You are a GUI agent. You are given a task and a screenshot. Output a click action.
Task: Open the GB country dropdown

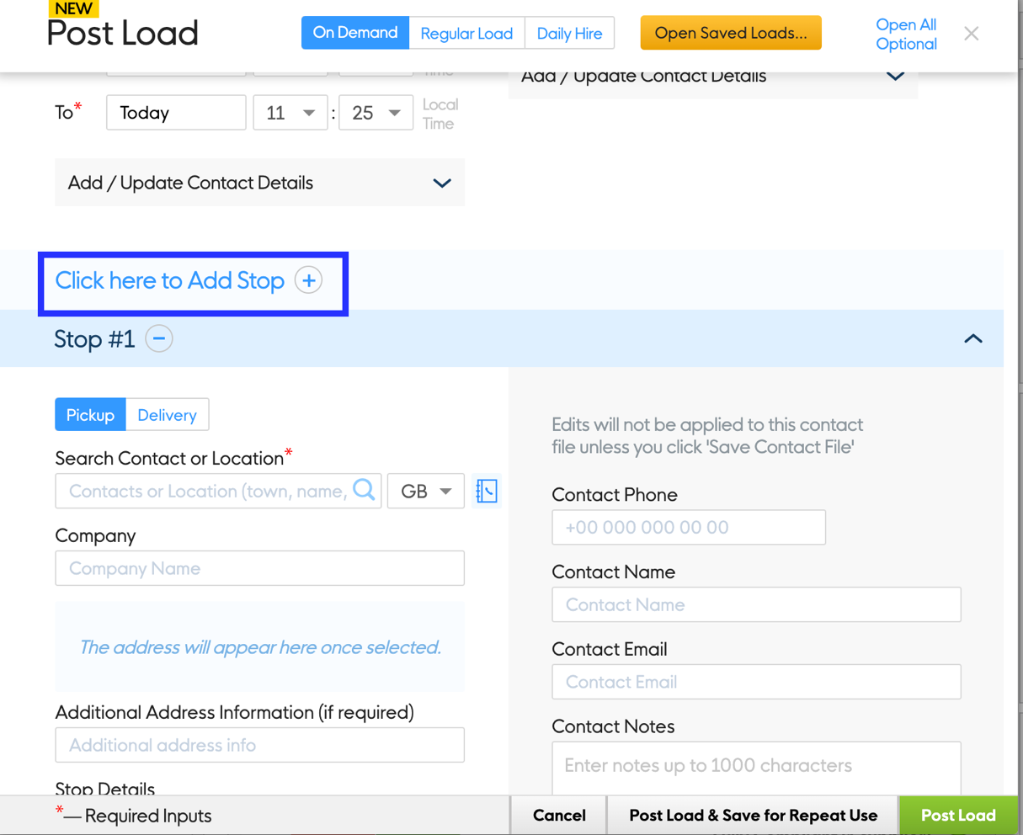426,491
